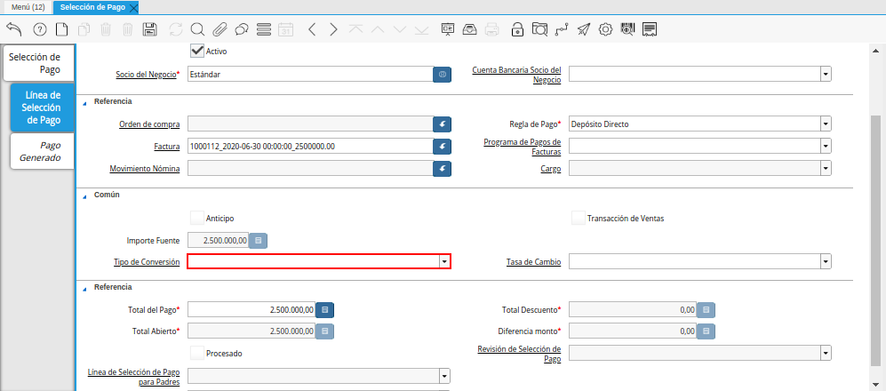
Task: Tick the Transacción de Ventas checkbox
Action: [579, 218]
